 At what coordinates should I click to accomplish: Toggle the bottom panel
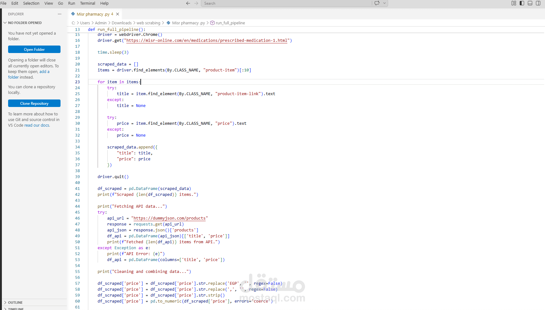530,3
